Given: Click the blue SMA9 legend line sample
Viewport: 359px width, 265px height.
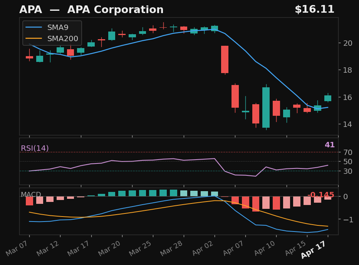Looking at the screenshot, I should click(34, 27).
